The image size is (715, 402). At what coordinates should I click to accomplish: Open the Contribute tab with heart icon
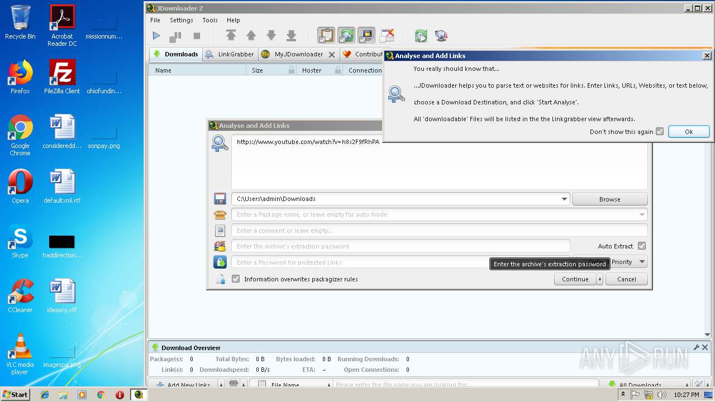tap(363, 54)
